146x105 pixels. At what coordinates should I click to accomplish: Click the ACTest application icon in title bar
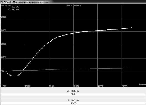2,2
